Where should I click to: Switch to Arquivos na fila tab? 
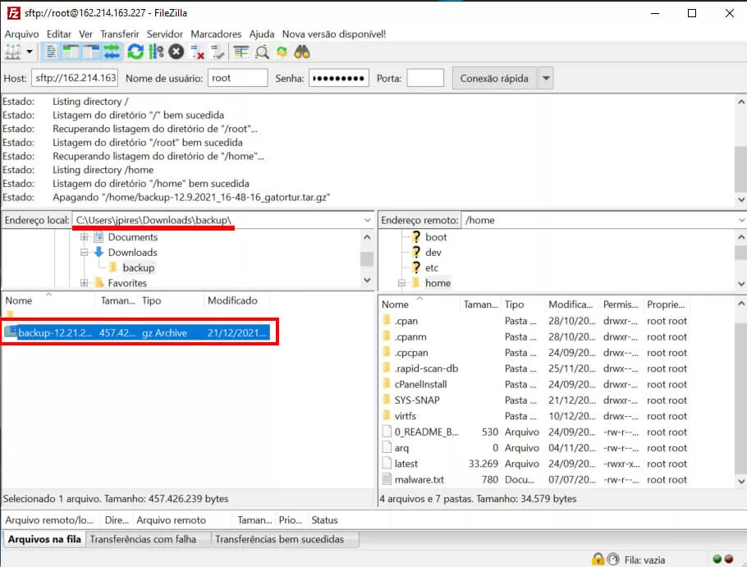click(44, 539)
